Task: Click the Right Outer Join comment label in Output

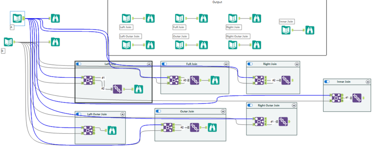Action: [x=238, y=36]
